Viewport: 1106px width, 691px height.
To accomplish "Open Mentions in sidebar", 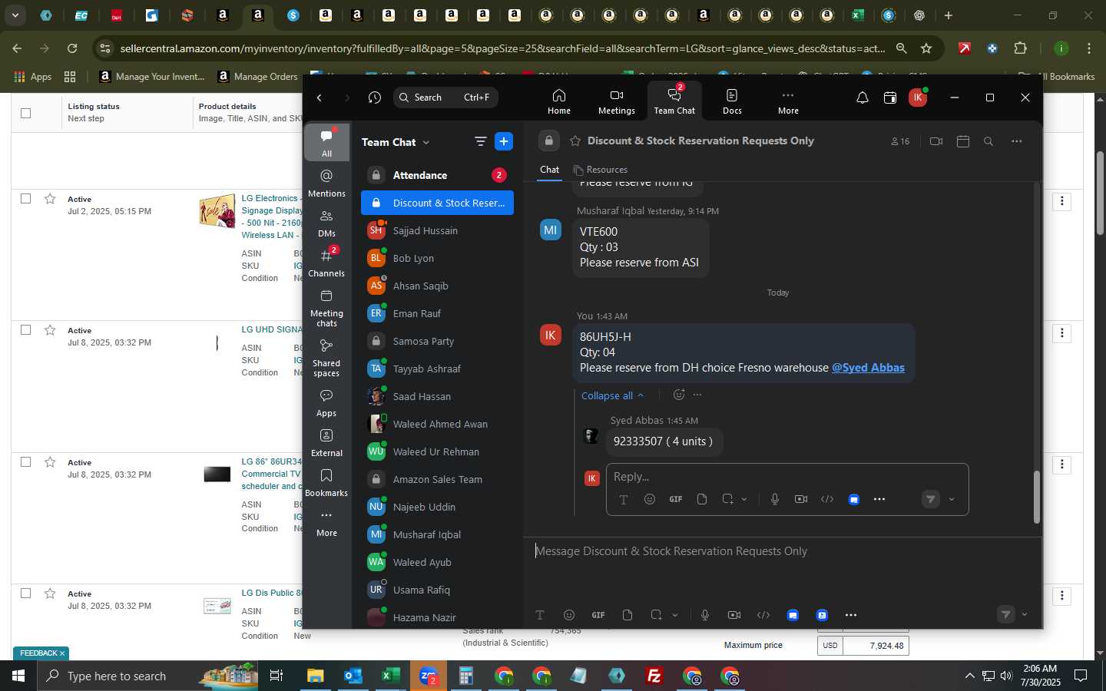I will click(326, 183).
